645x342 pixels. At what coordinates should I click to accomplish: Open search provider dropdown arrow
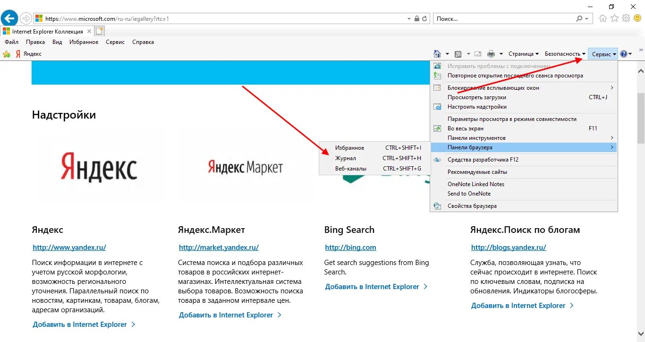click(x=587, y=19)
